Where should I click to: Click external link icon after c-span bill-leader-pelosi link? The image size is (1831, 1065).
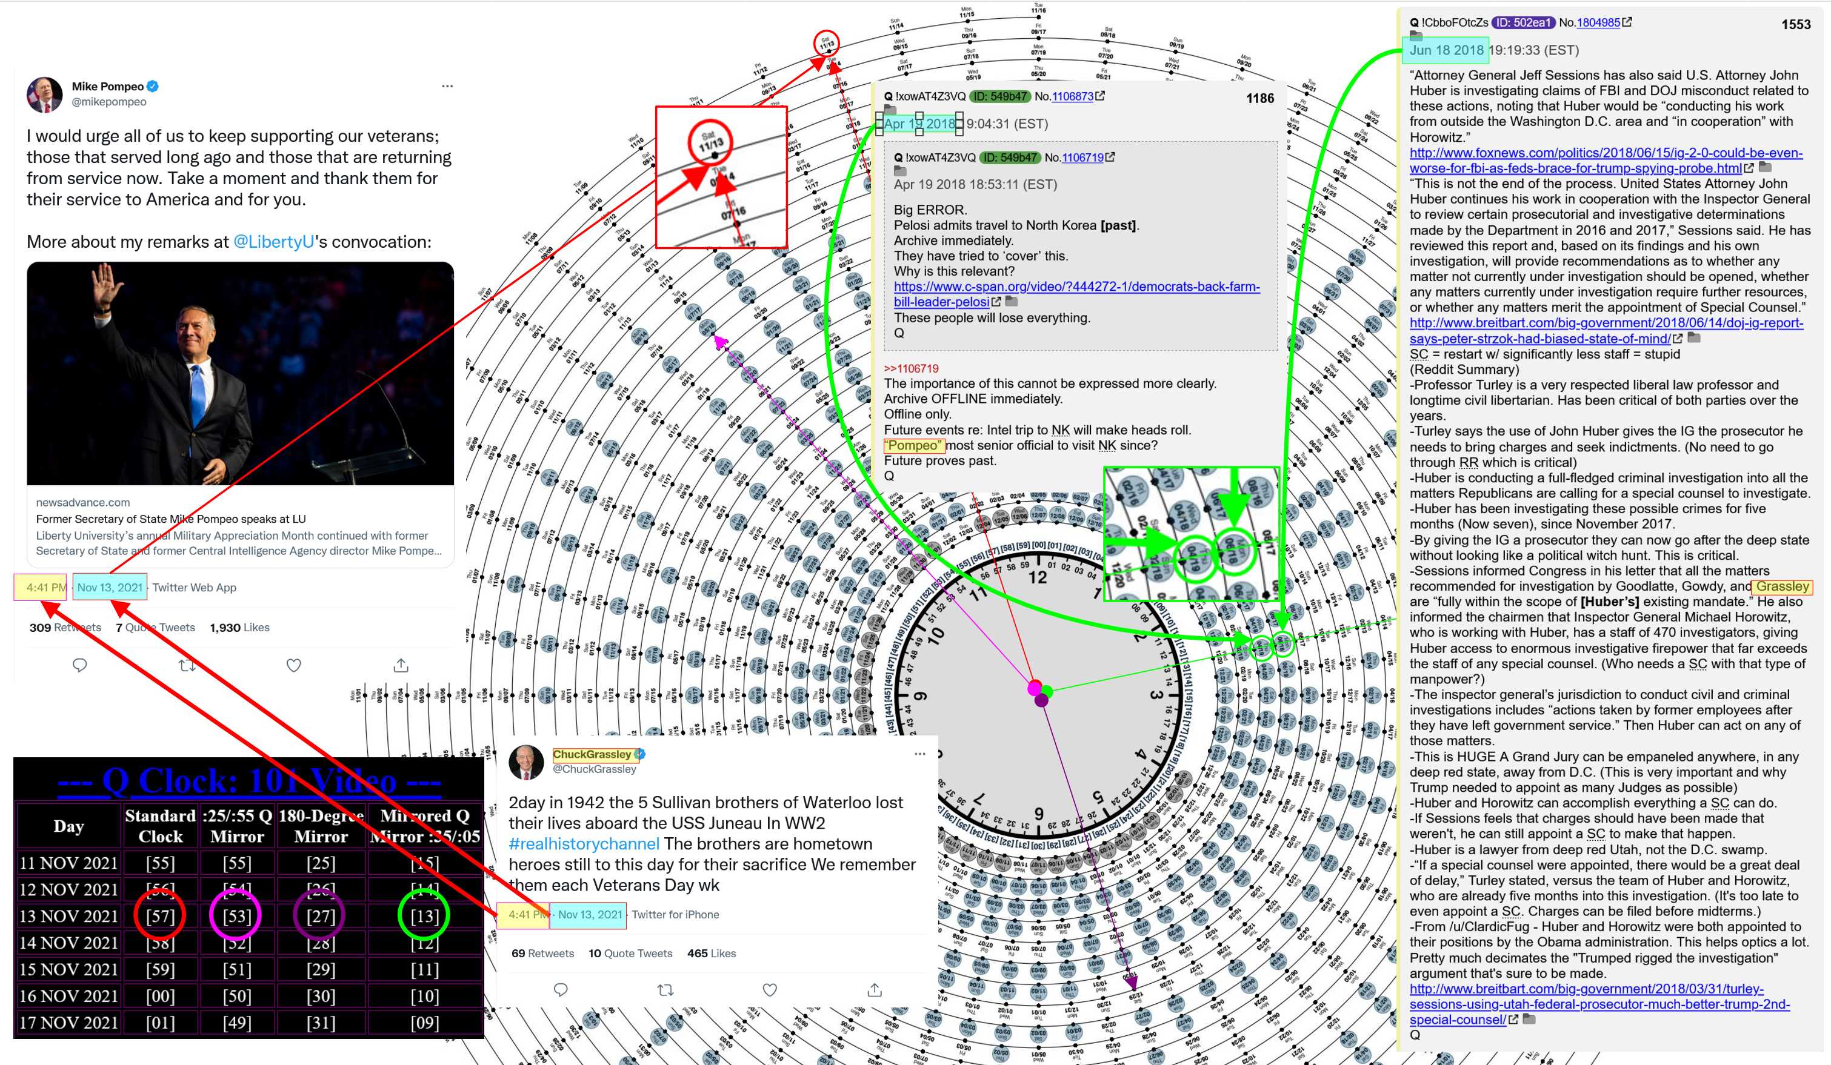[x=997, y=302]
